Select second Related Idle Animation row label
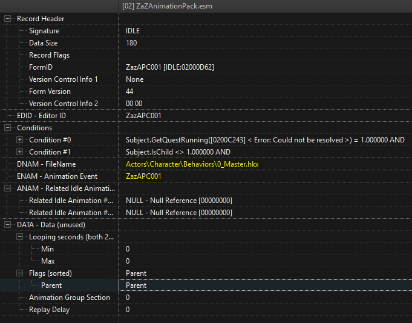Image resolution: width=412 pixels, height=323 pixels. (71, 213)
